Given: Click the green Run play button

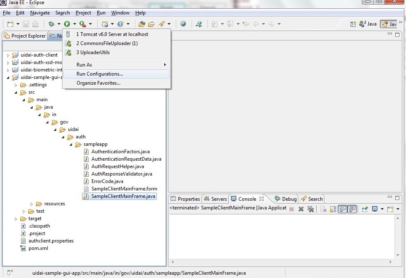Looking at the screenshot, I should [67, 24].
